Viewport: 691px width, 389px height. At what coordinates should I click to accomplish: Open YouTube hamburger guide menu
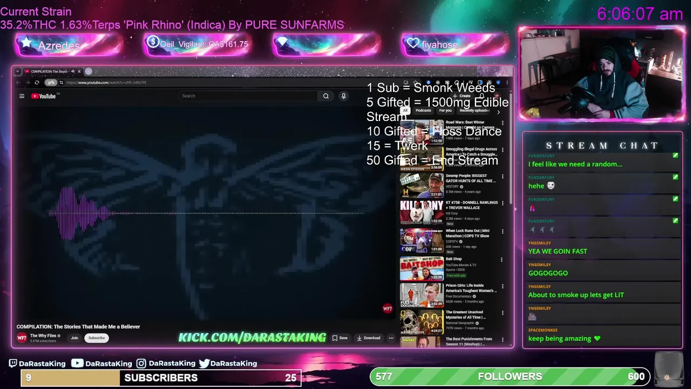(22, 96)
